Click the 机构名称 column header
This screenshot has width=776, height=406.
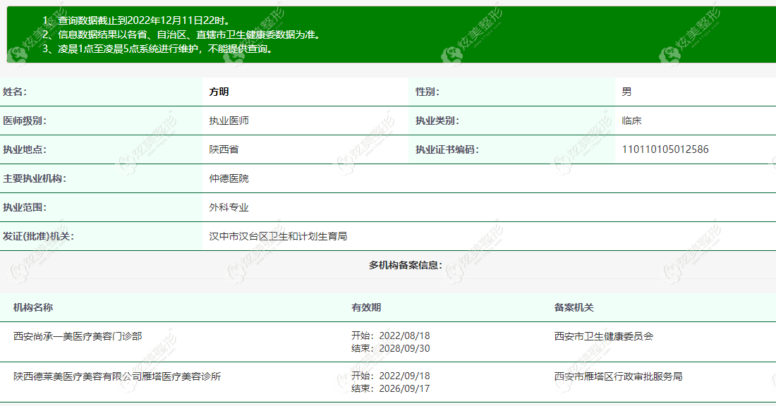[x=33, y=307]
